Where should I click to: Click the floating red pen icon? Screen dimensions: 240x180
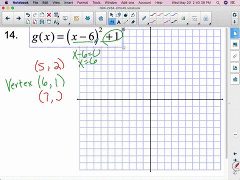[236, 166]
